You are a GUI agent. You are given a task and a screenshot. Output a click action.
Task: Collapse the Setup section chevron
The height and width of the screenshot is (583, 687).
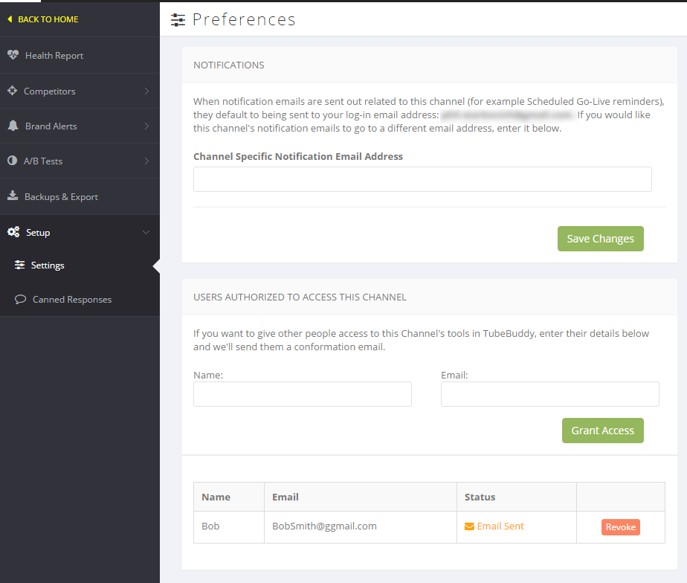(146, 233)
